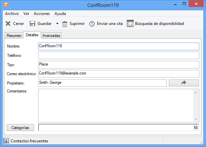The image size is (206, 147).
Task: Click into the Nombre input field
Action: click(x=119, y=46)
